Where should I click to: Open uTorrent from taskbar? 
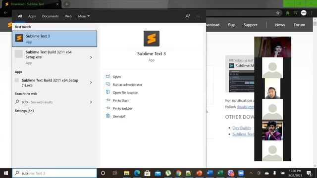tap(168, 173)
